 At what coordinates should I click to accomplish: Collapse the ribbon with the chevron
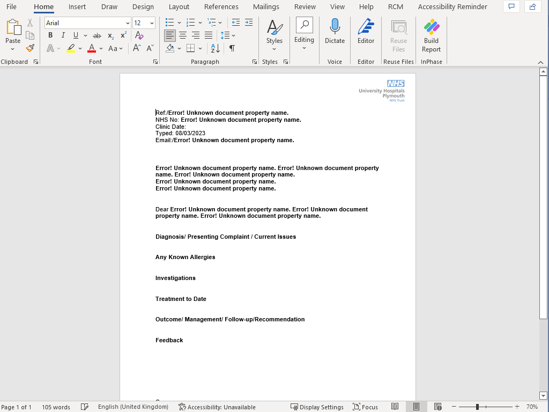coord(540,62)
